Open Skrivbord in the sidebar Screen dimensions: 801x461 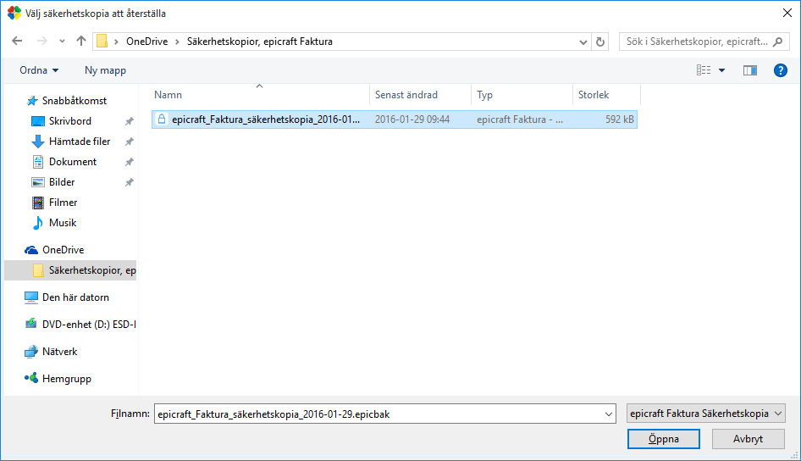70,121
